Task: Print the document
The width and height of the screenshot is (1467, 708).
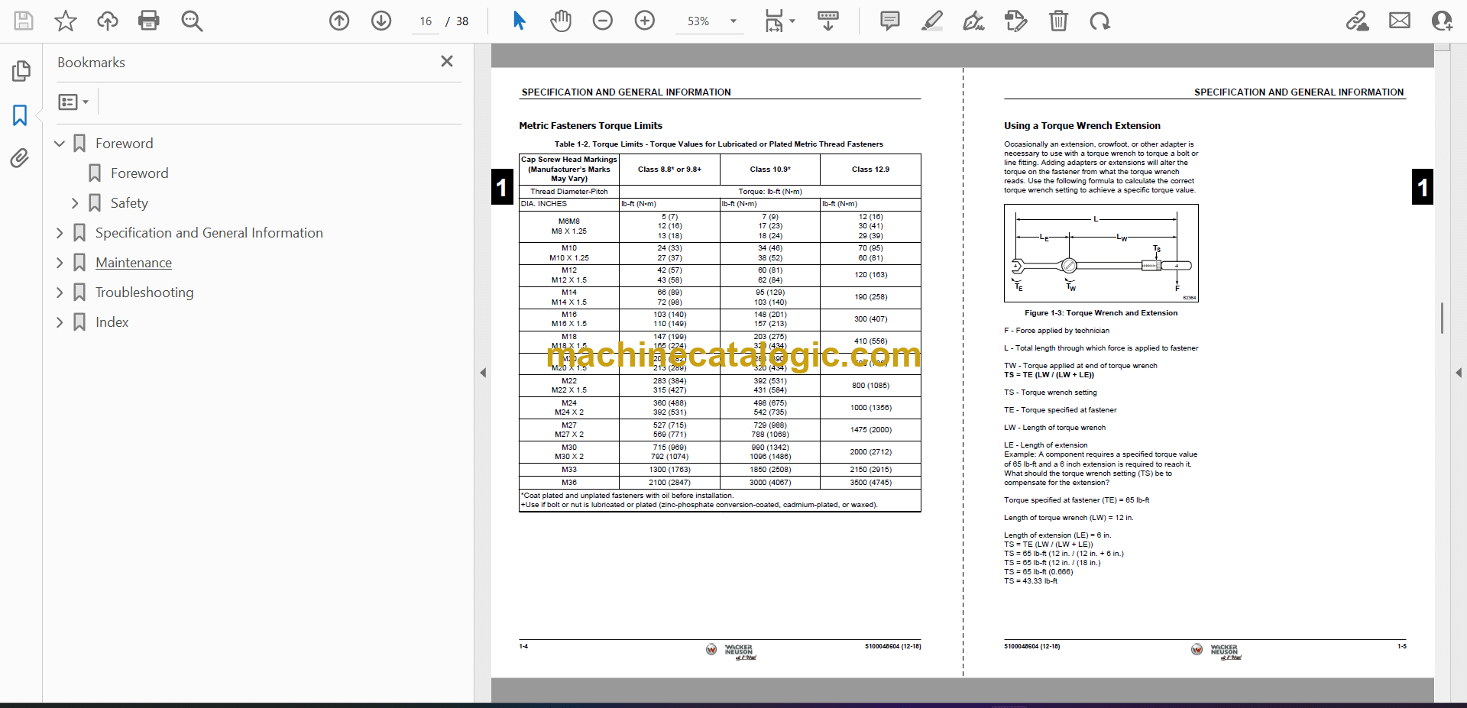Action: (149, 21)
